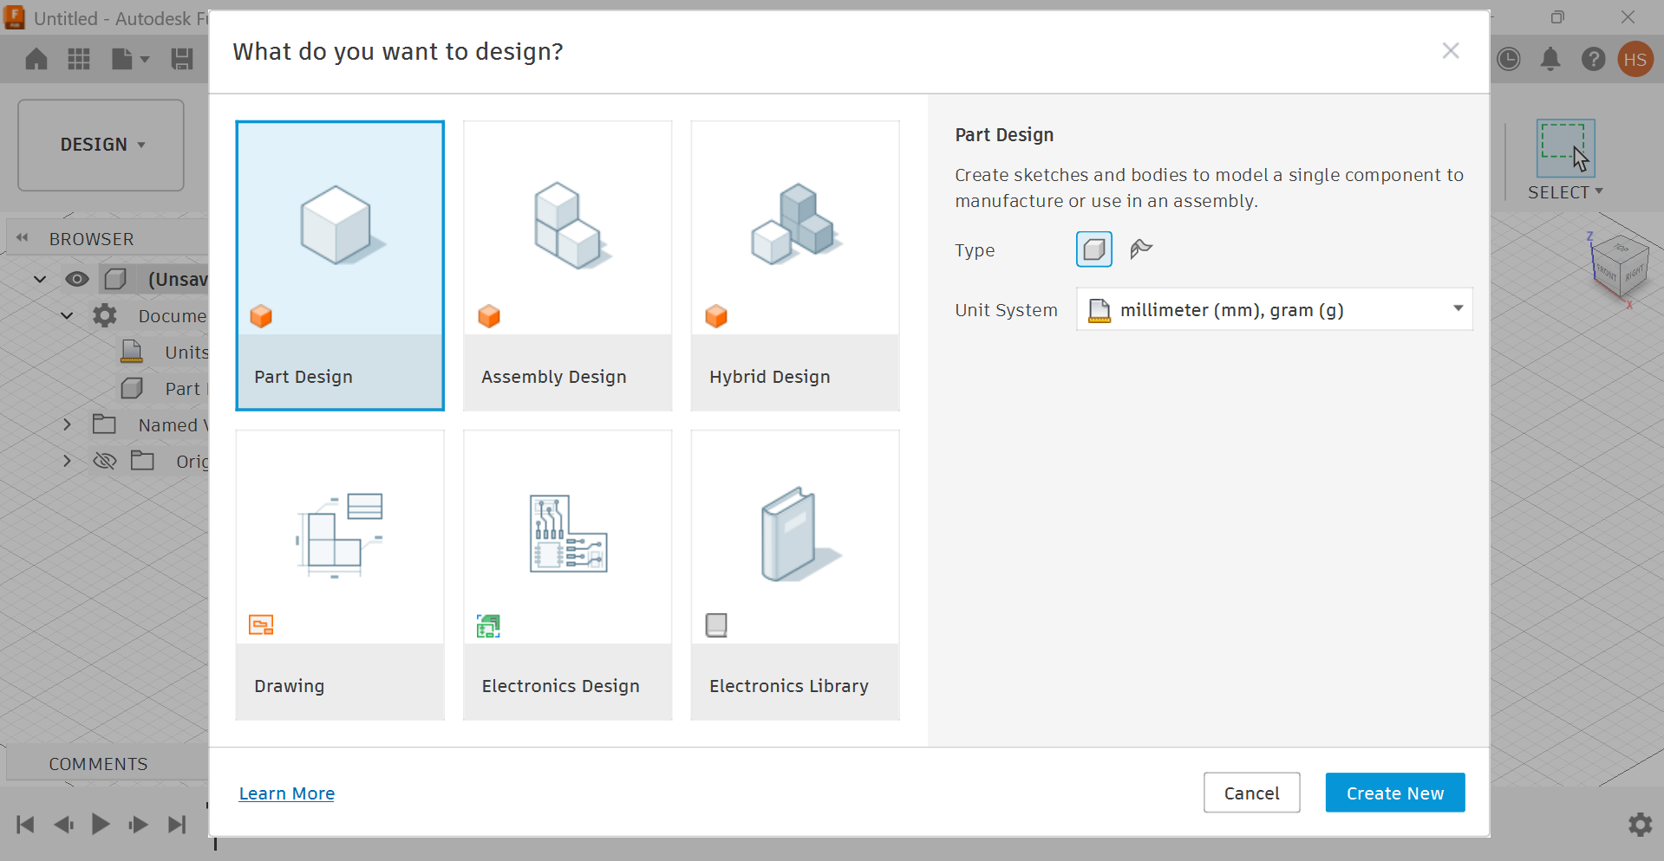Step forward one timeline step
Viewport: 1664px width, 861px height.
138,825
